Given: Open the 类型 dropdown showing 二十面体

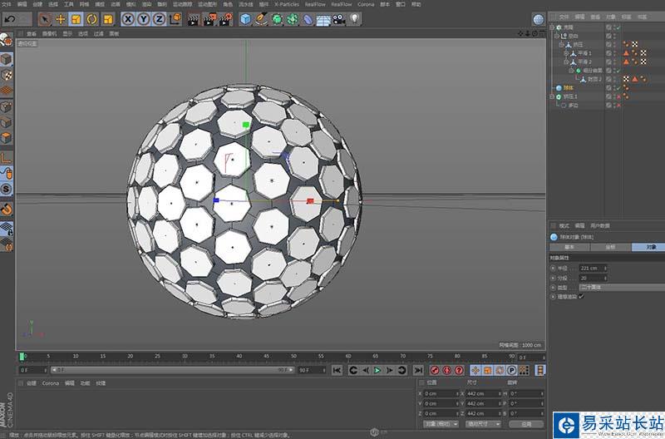Looking at the screenshot, I should point(607,287).
